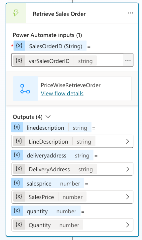Image resolution: width=142 pixels, height=240 pixels.
Task: Expand the LineDescription variable chevron
Action: click(127, 141)
